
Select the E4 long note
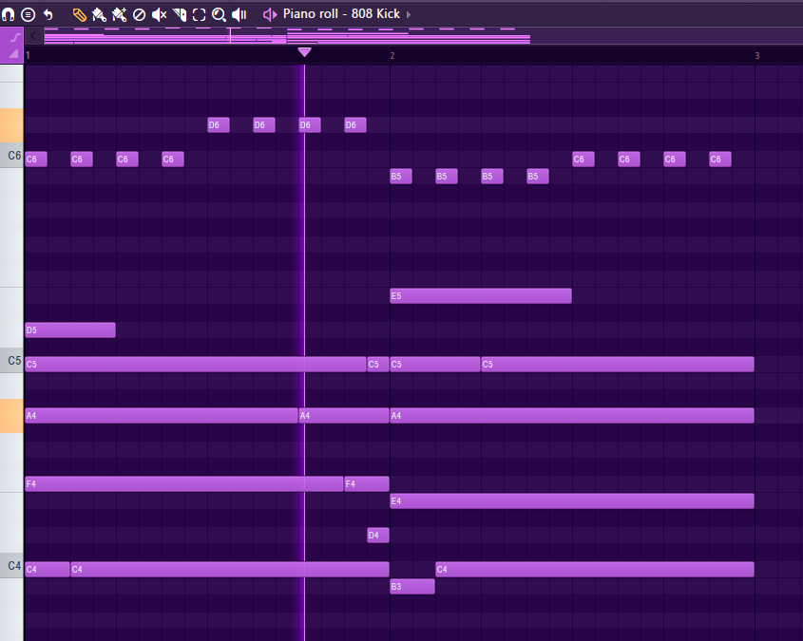tap(571, 500)
